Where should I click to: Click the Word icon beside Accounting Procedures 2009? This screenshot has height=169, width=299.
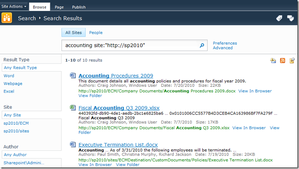[x=73, y=75]
